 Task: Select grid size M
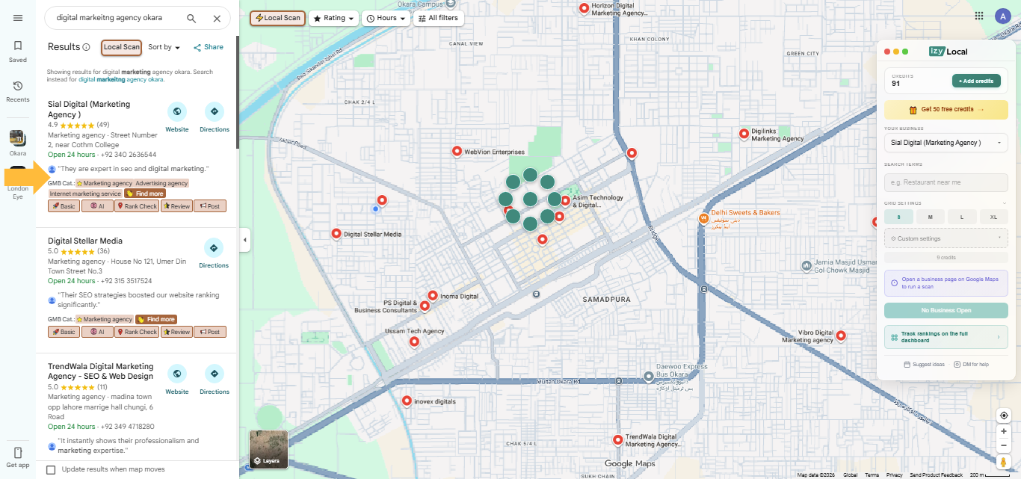(x=930, y=217)
